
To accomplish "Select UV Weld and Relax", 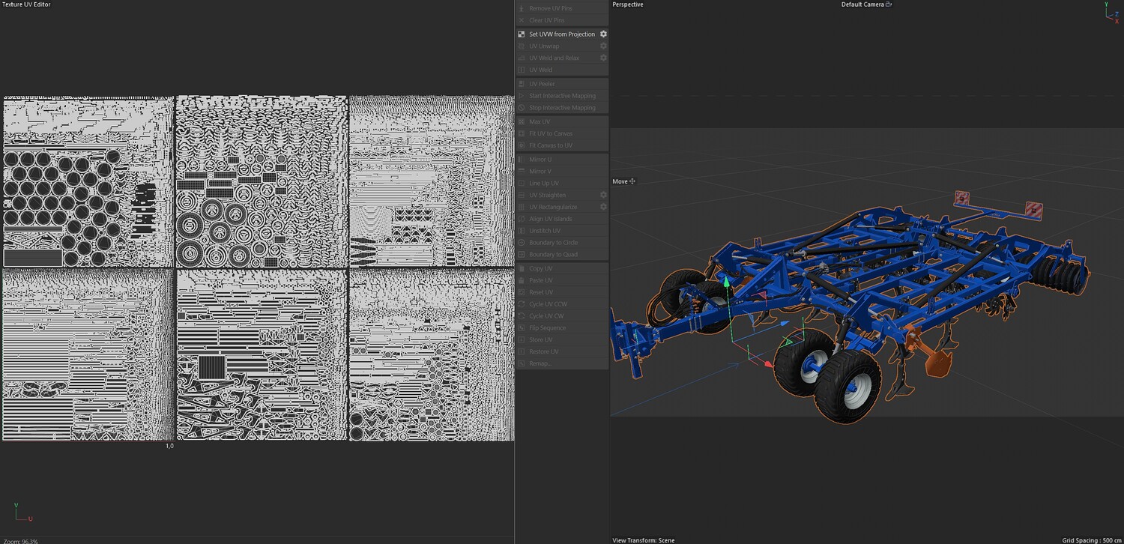I will 554,58.
